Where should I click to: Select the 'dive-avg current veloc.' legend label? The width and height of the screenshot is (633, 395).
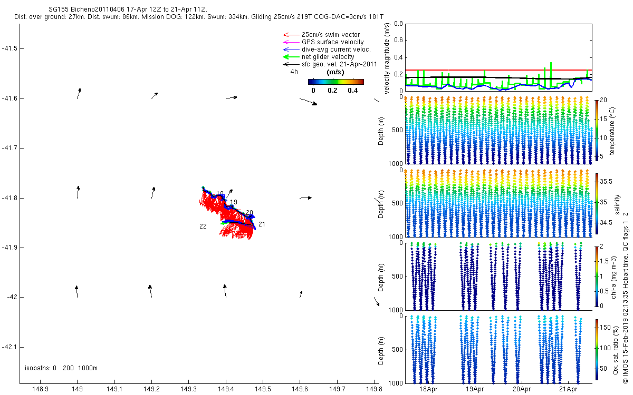tap(336, 50)
